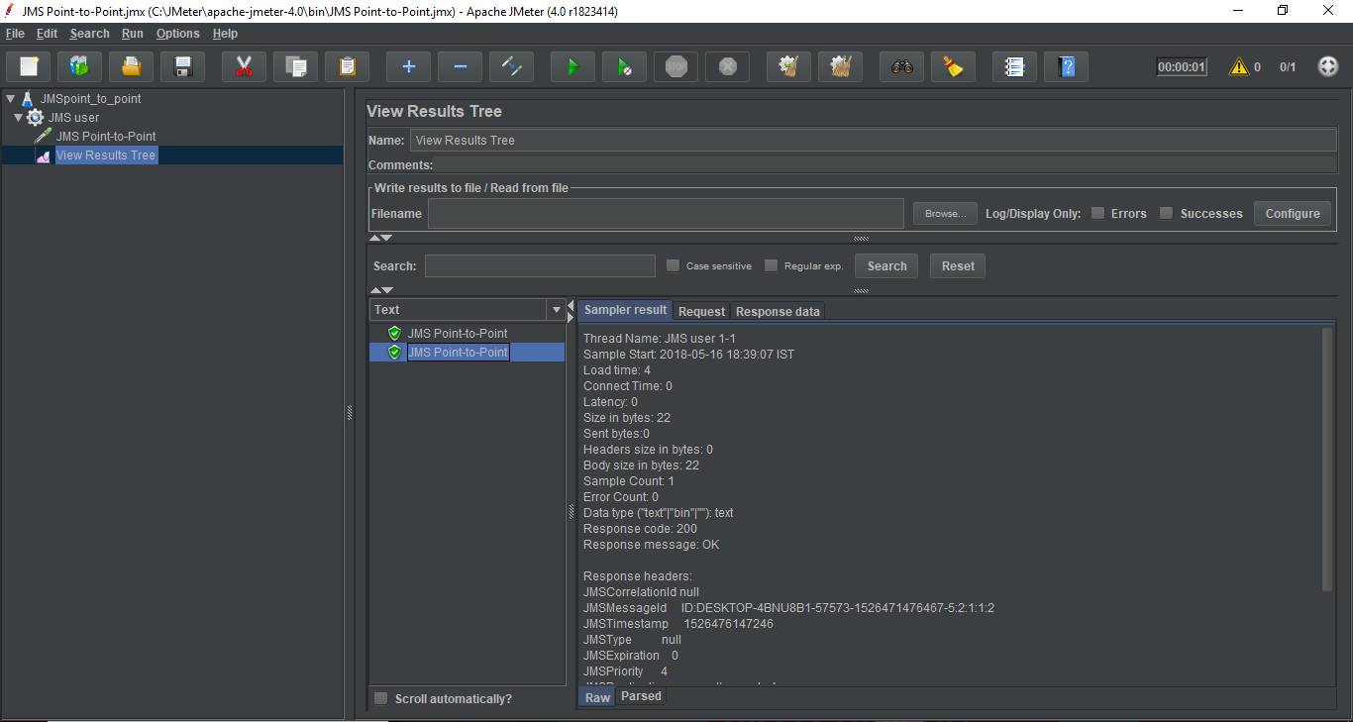Collapse the JMSpoint_to_point tree node

point(10,99)
